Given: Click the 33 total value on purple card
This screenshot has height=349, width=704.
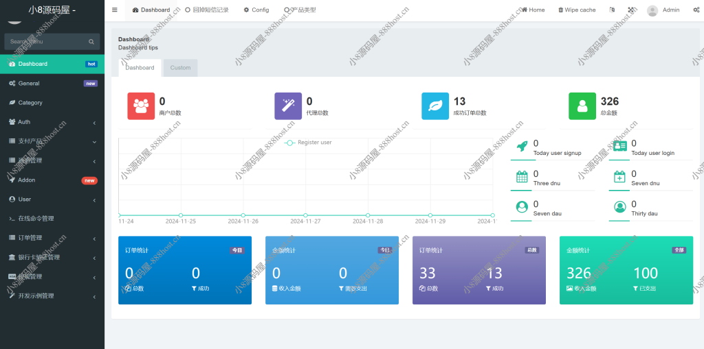Looking at the screenshot, I should (x=428, y=273).
